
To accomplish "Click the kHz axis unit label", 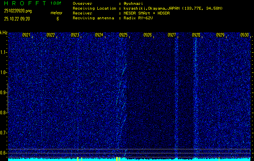I will (x=4, y=33).
